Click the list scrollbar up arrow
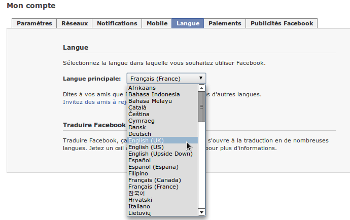Viewport: 350px width, 220px height. tap(201, 88)
